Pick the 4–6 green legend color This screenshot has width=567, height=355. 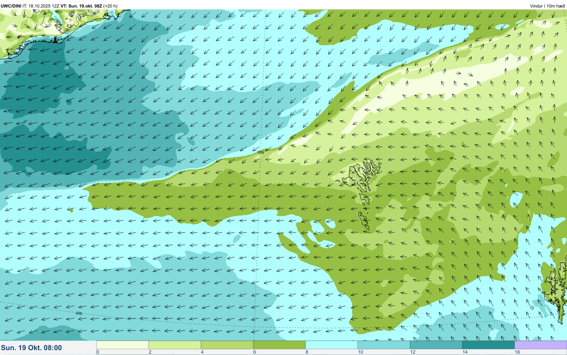227,345
